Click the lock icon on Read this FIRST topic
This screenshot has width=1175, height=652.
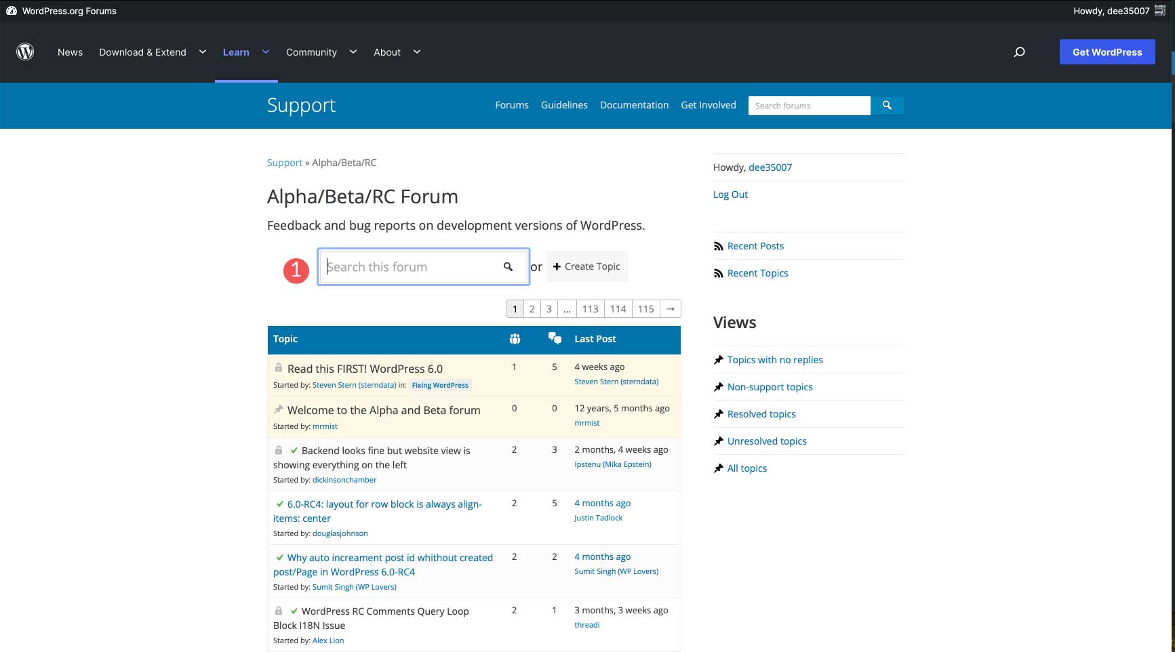[x=279, y=368]
